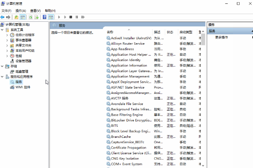Image resolution: width=253 pixels, height=168 pixels.
Task: Sort by the 名称 column header
Action: point(110,32)
